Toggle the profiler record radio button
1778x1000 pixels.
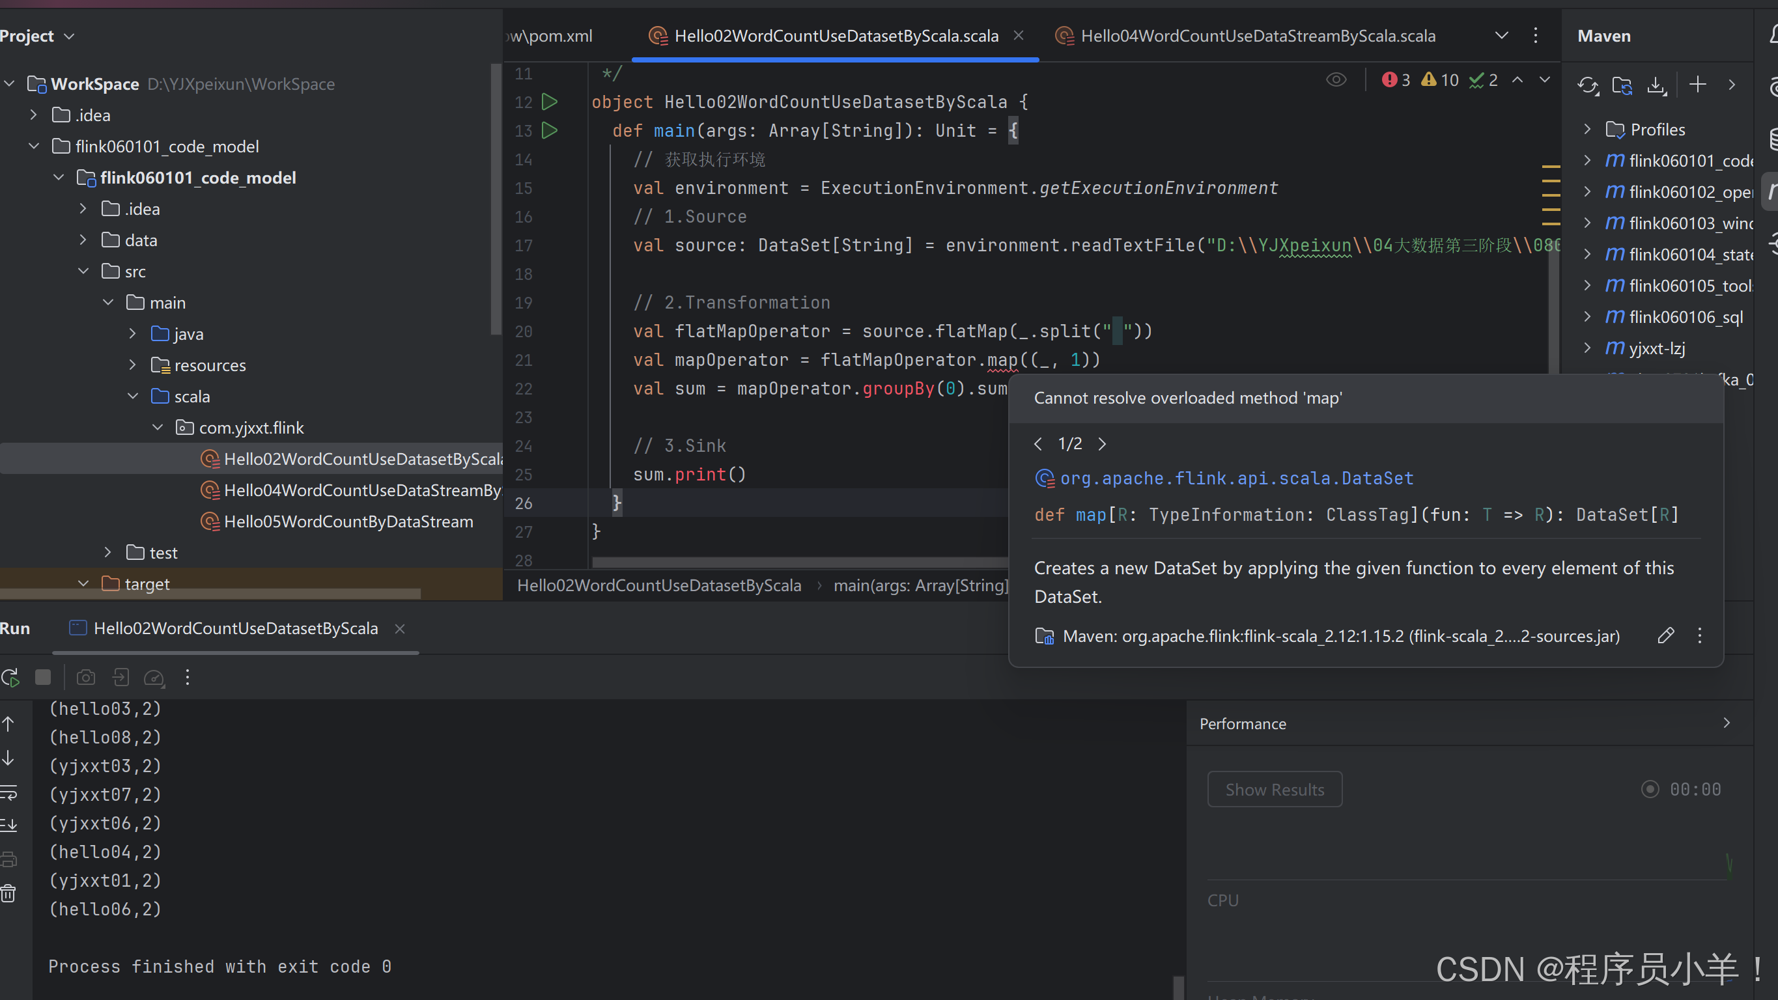click(x=1650, y=790)
